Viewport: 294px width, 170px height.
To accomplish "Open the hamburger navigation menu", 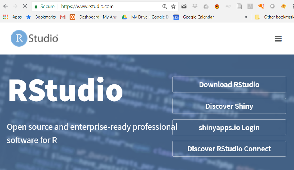I will 278,39.
